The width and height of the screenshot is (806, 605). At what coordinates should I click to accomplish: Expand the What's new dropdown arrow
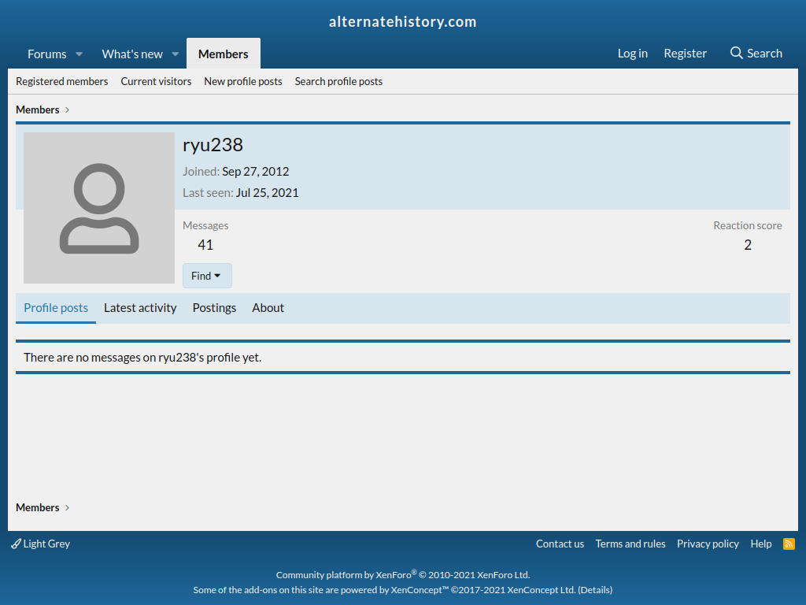176,54
